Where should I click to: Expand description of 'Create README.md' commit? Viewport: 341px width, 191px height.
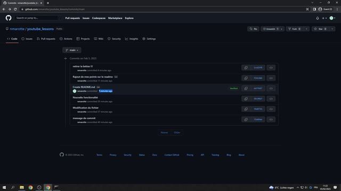point(98,87)
